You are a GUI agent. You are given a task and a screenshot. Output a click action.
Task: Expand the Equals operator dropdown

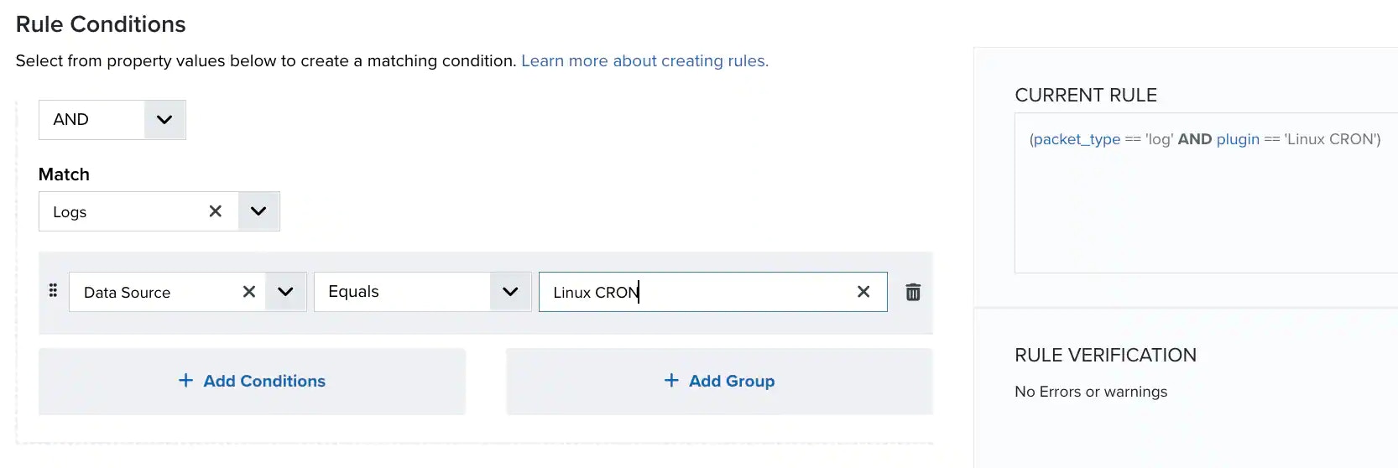point(510,292)
